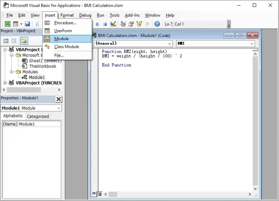The width and height of the screenshot is (279, 201).
Task: Click the View Object icon in Project panel
Action: [x=14, y=41]
